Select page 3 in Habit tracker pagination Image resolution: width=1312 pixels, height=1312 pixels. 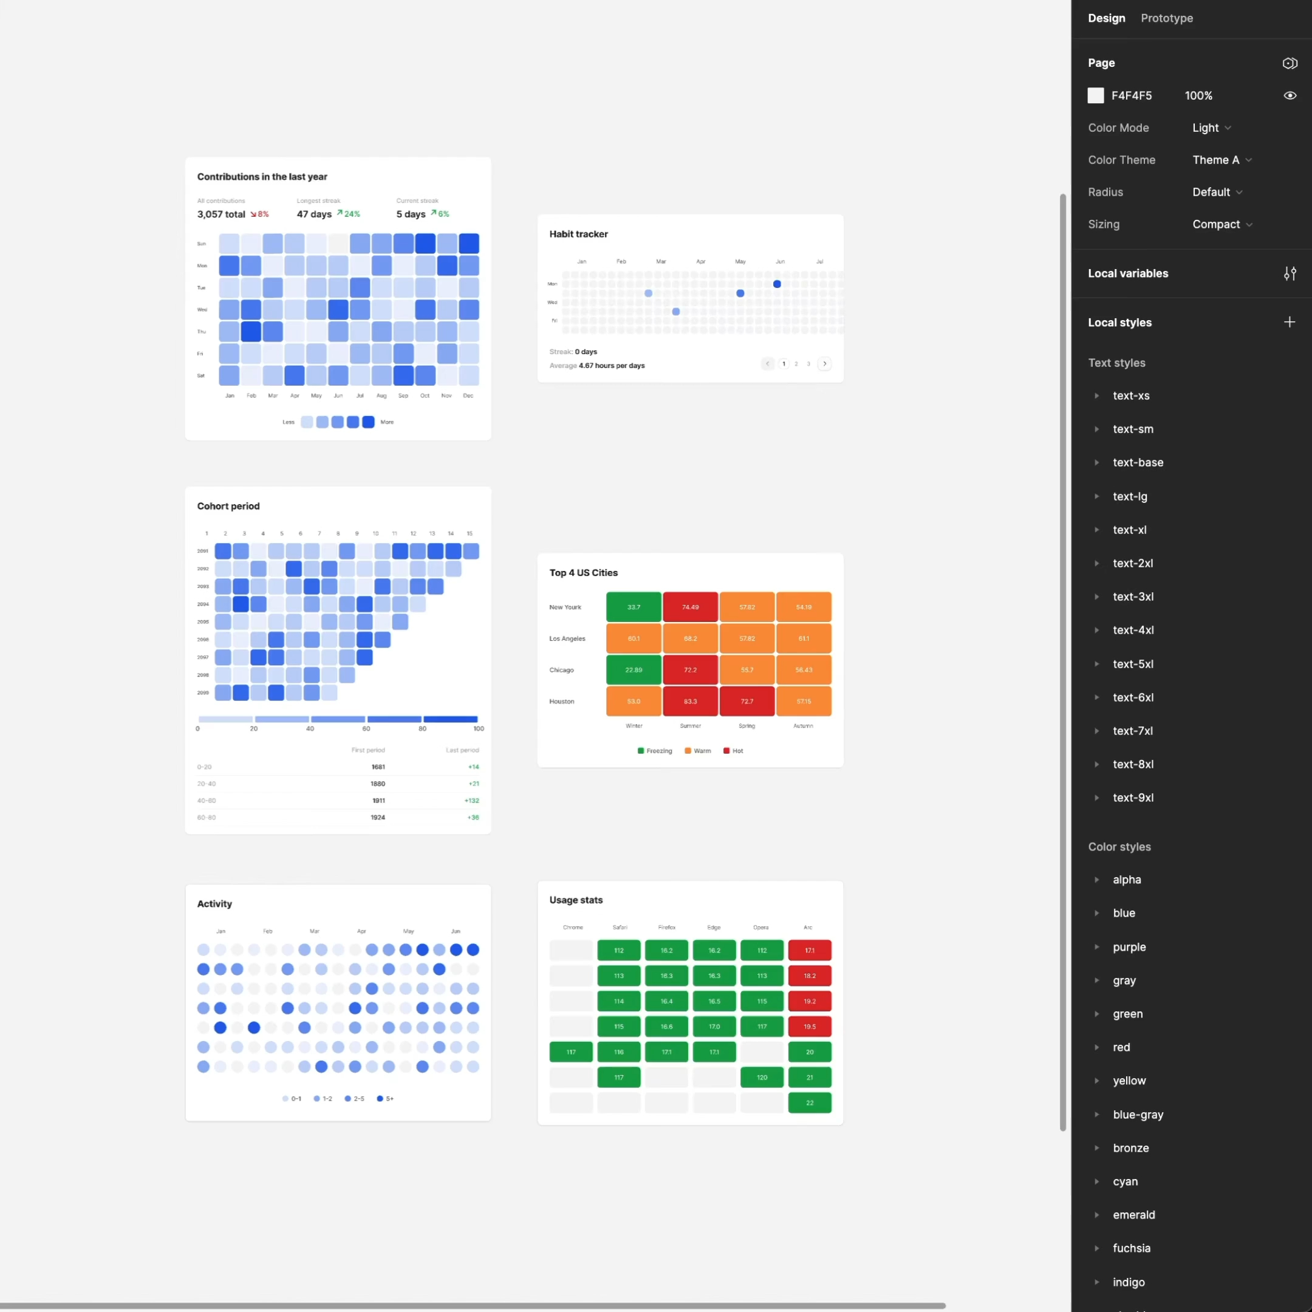pos(808,363)
